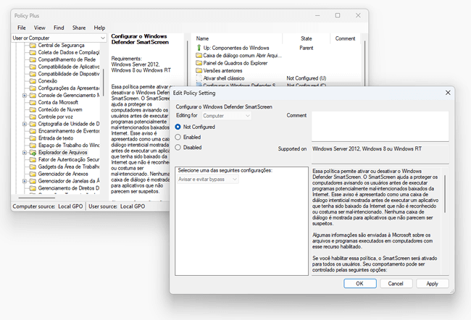Click the Explorador de Arquivos folder icon

click(33, 153)
